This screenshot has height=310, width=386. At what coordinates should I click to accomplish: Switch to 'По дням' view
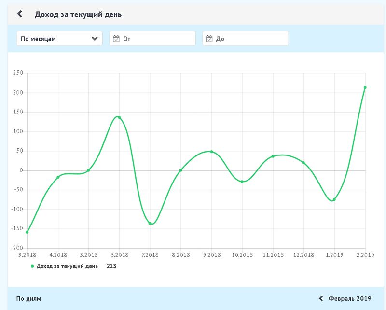tap(28, 298)
